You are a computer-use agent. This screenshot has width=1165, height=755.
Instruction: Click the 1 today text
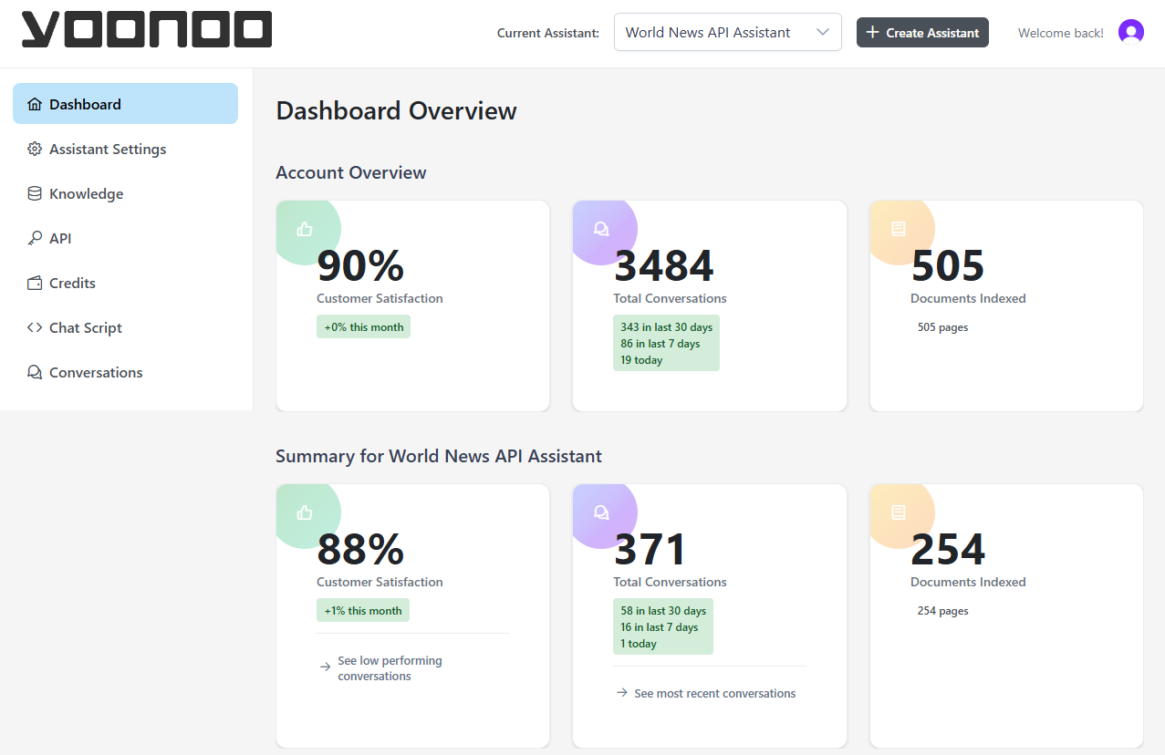pos(639,644)
